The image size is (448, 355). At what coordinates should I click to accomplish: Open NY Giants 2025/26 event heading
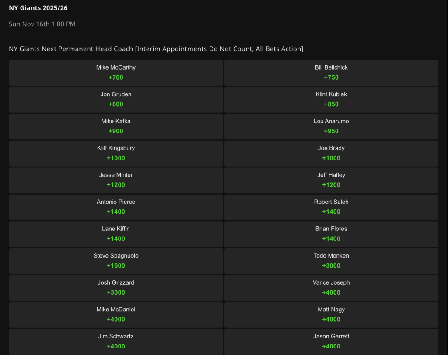pyautogui.click(x=38, y=8)
